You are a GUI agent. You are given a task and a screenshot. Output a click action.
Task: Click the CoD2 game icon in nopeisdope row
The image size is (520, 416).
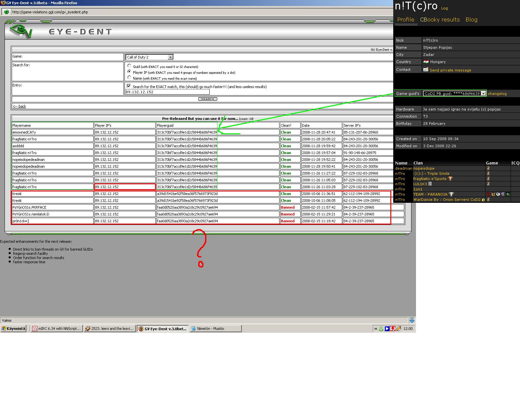pos(488,168)
